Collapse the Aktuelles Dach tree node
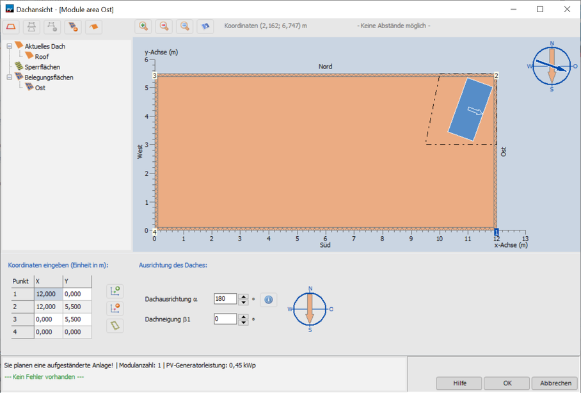Viewport: 581px width, 393px height. tap(9, 46)
